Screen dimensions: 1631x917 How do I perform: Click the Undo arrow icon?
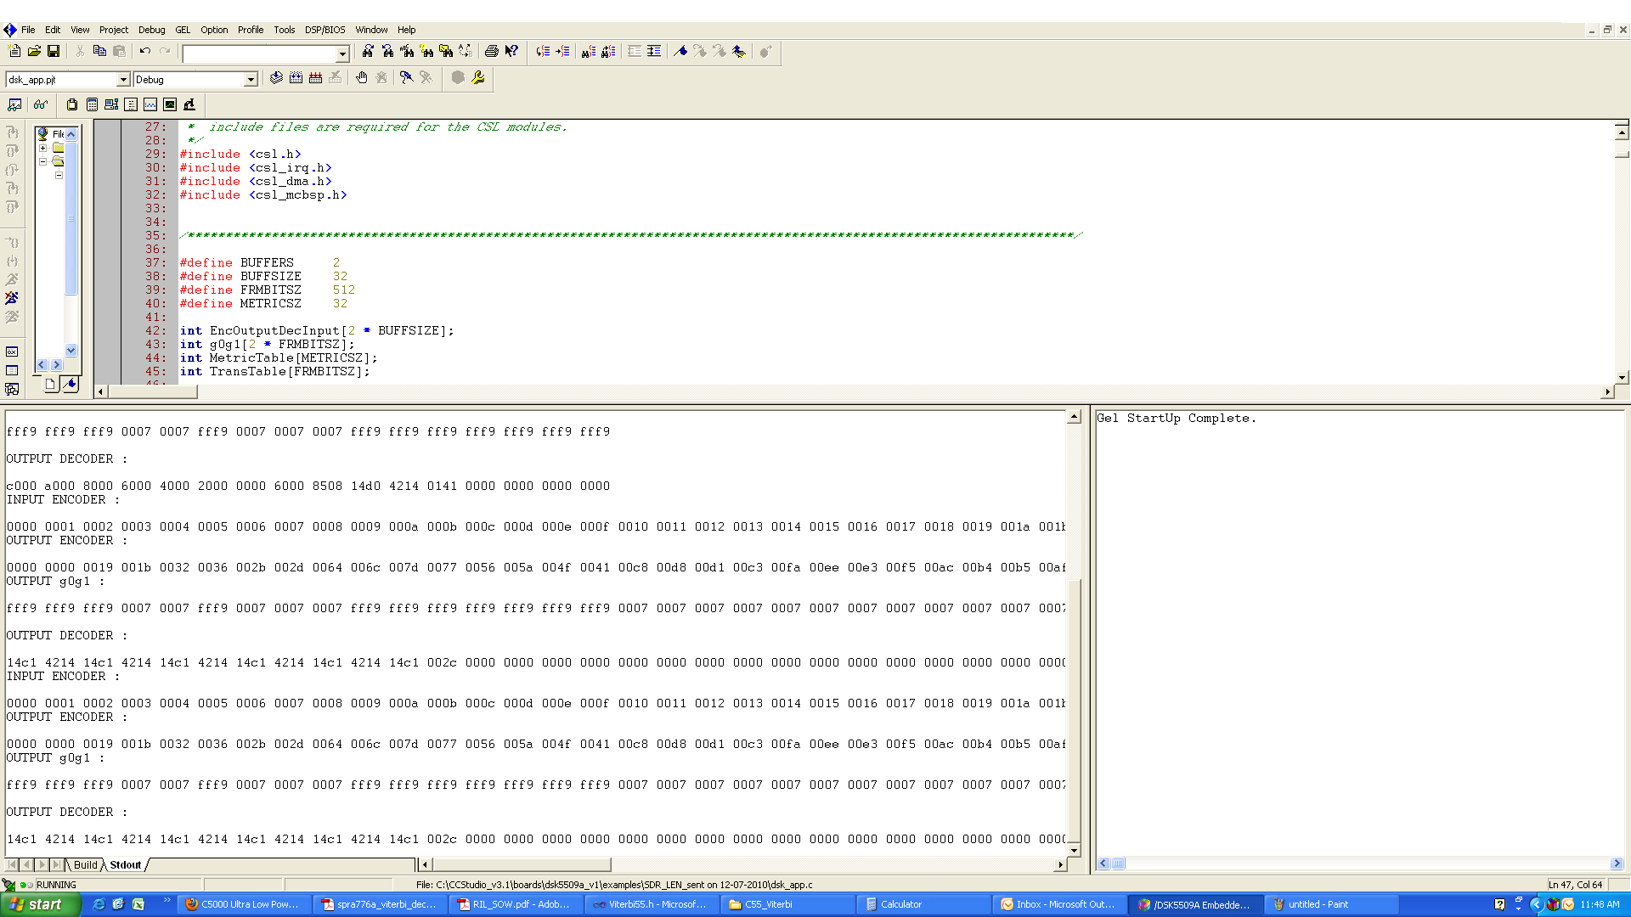click(x=145, y=52)
